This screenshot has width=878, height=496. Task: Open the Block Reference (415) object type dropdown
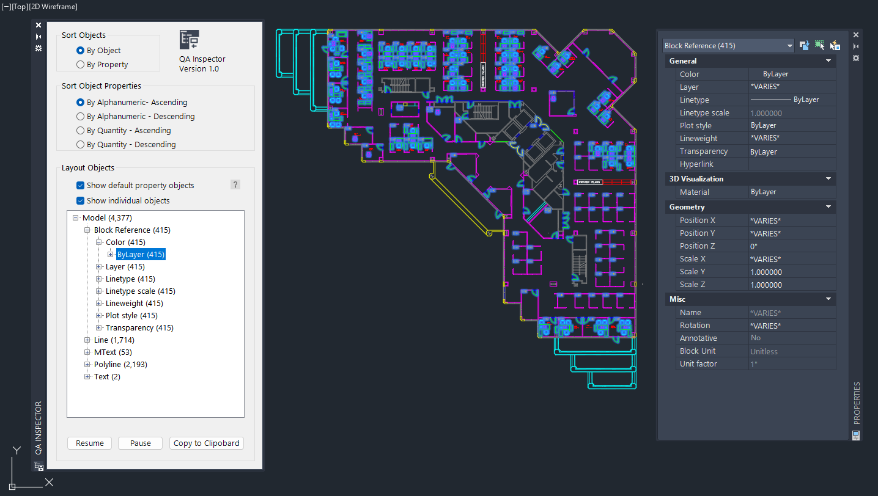point(728,46)
